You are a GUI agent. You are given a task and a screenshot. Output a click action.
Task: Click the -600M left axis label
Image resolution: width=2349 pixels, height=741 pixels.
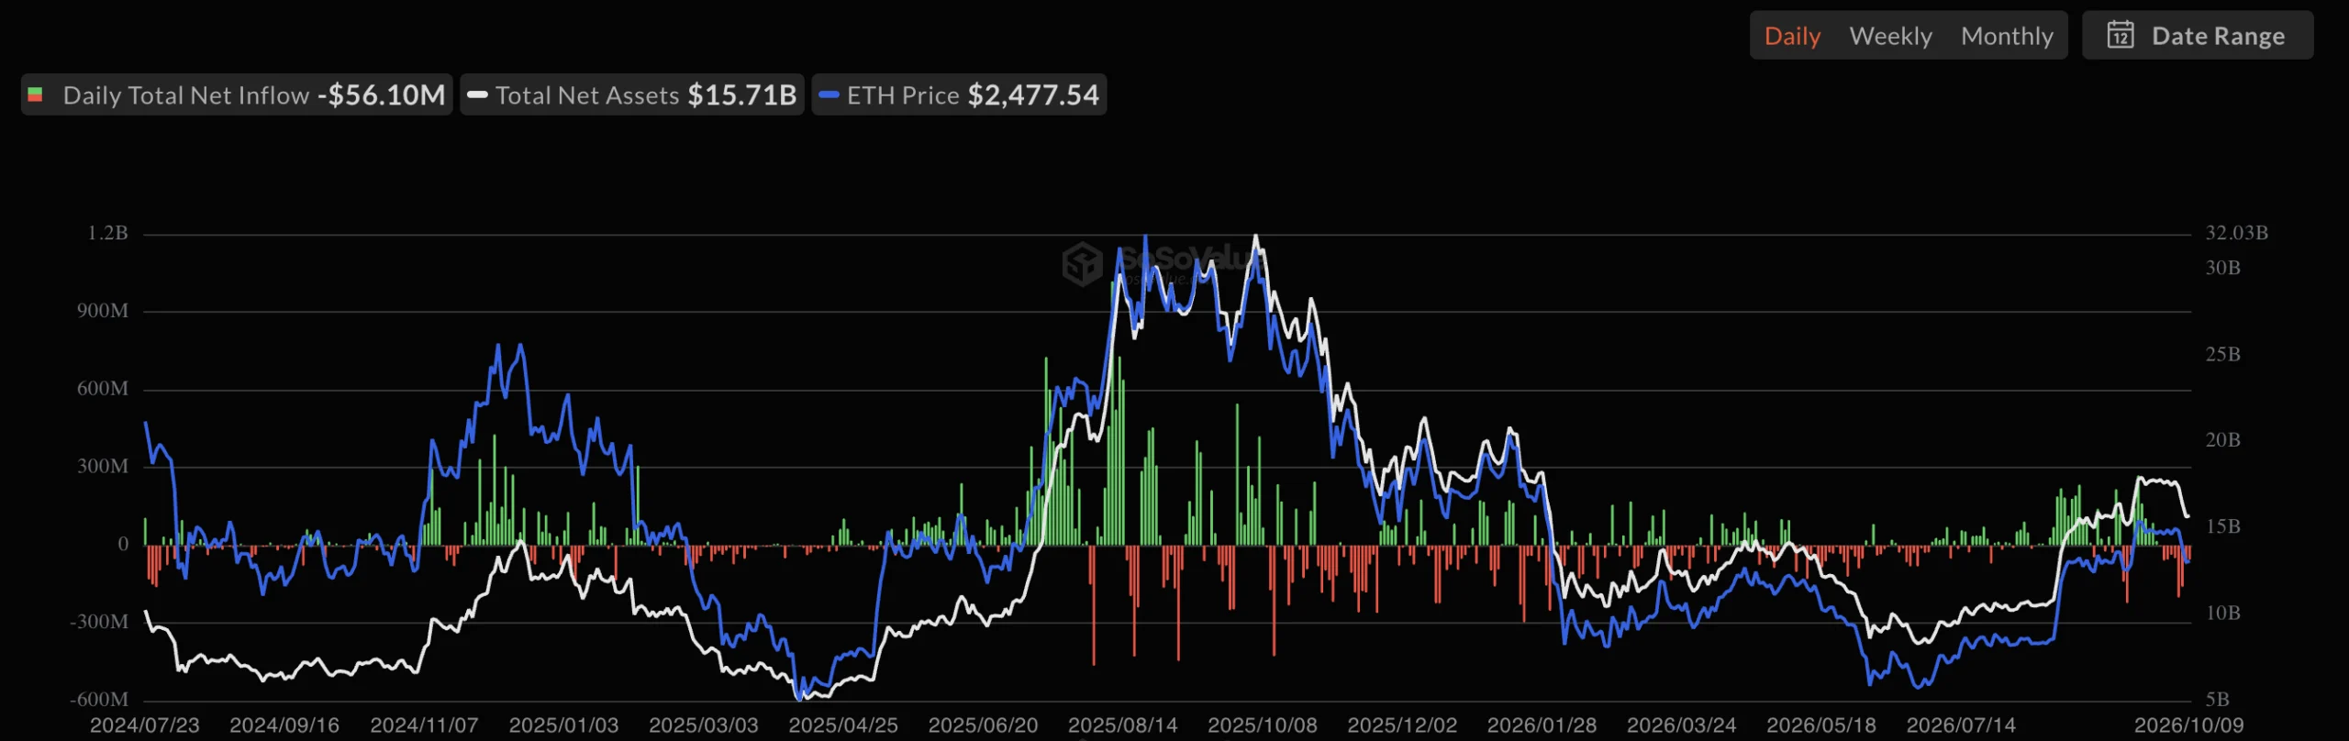99,700
